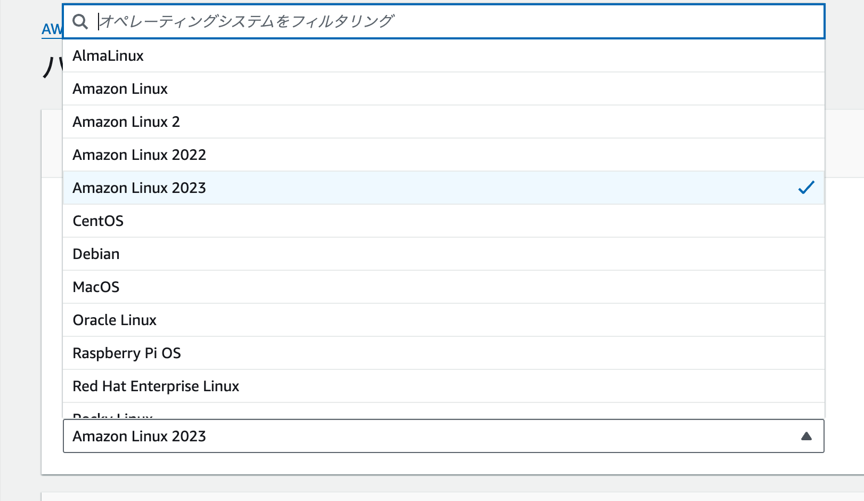This screenshot has height=501, width=864.
Task: Select Debian operating system
Action: pos(96,254)
